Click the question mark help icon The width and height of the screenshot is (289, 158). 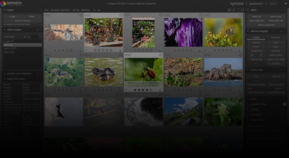[x=238, y=10]
